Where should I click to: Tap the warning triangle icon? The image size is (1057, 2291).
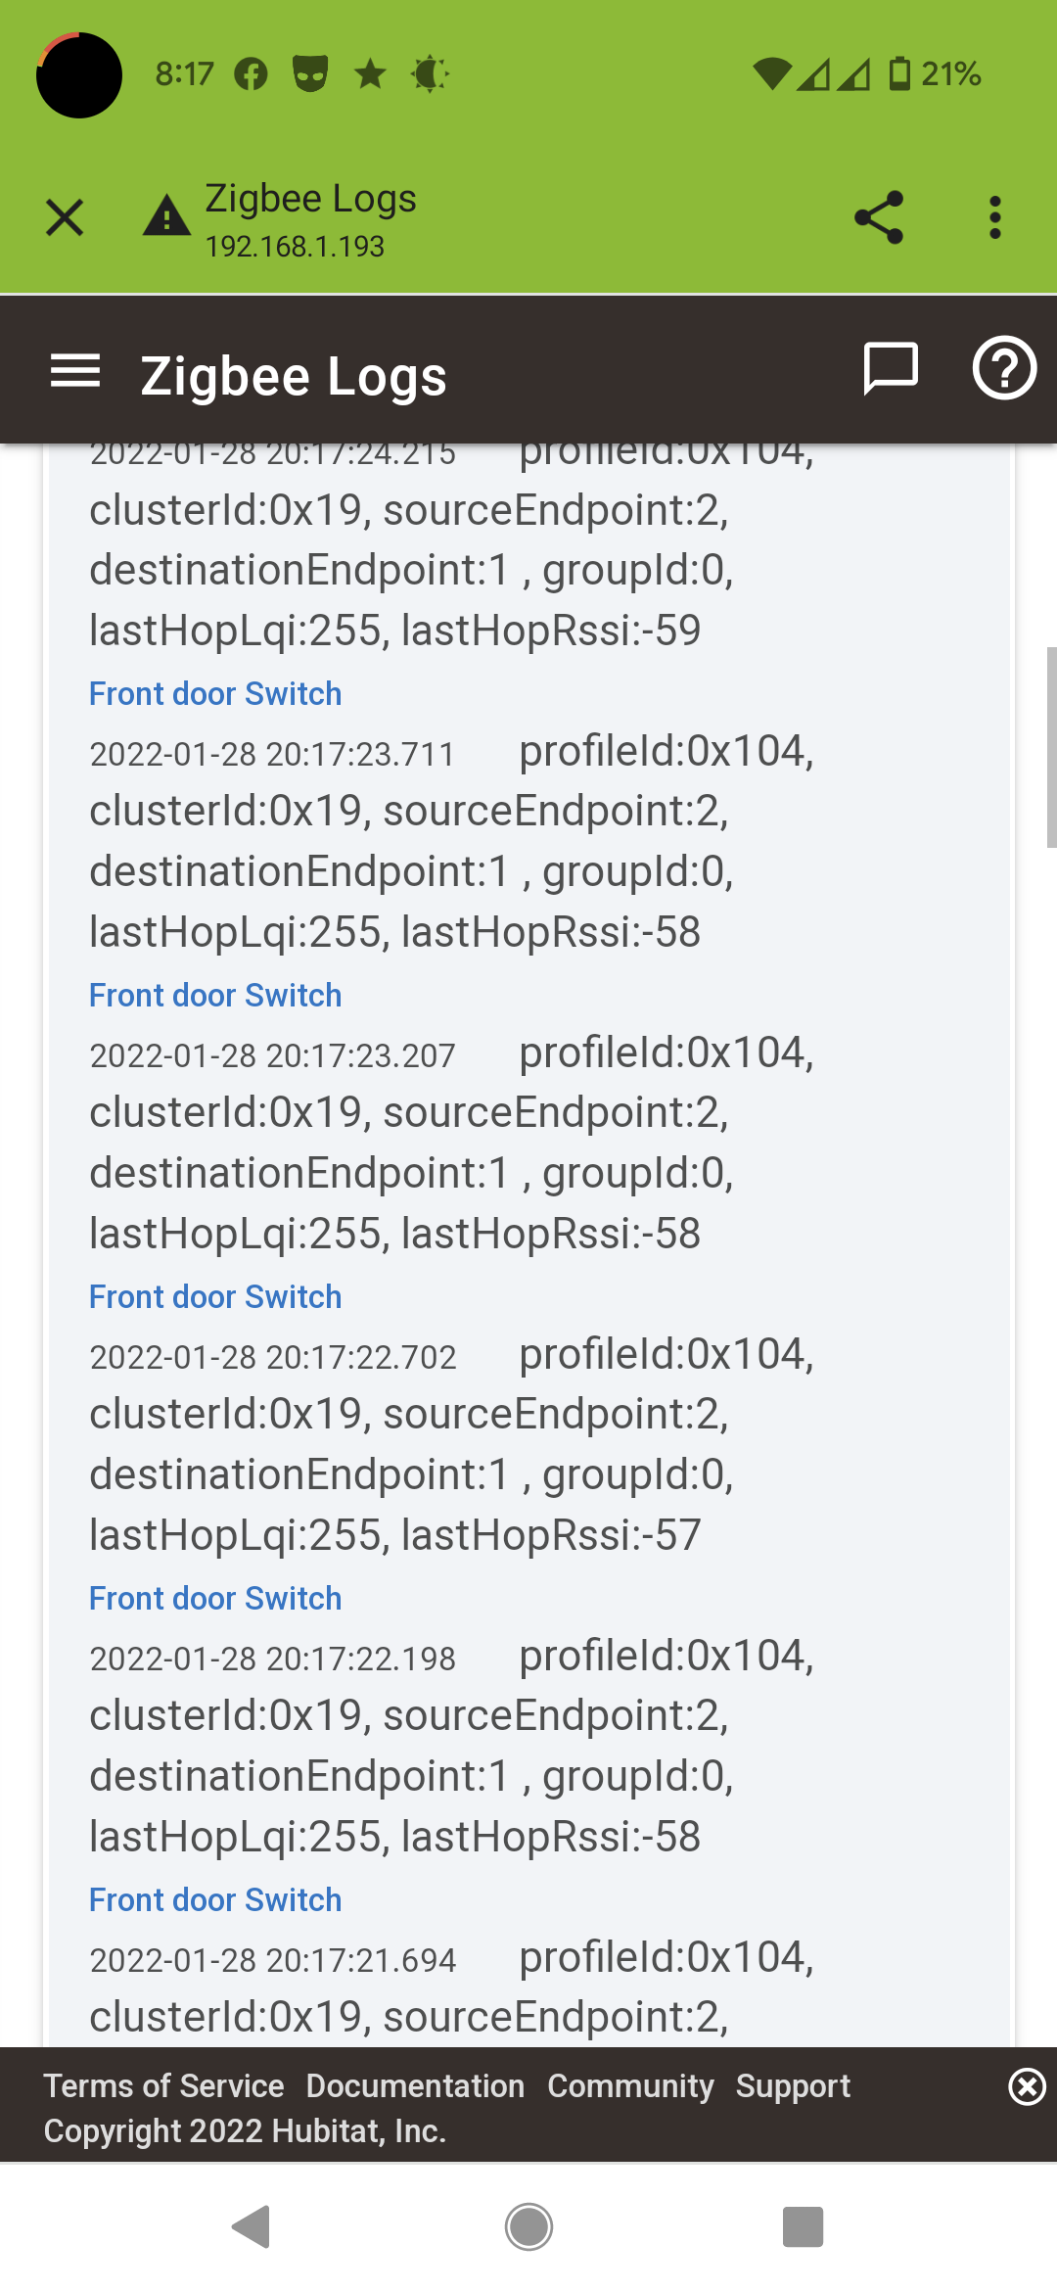[x=165, y=215]
